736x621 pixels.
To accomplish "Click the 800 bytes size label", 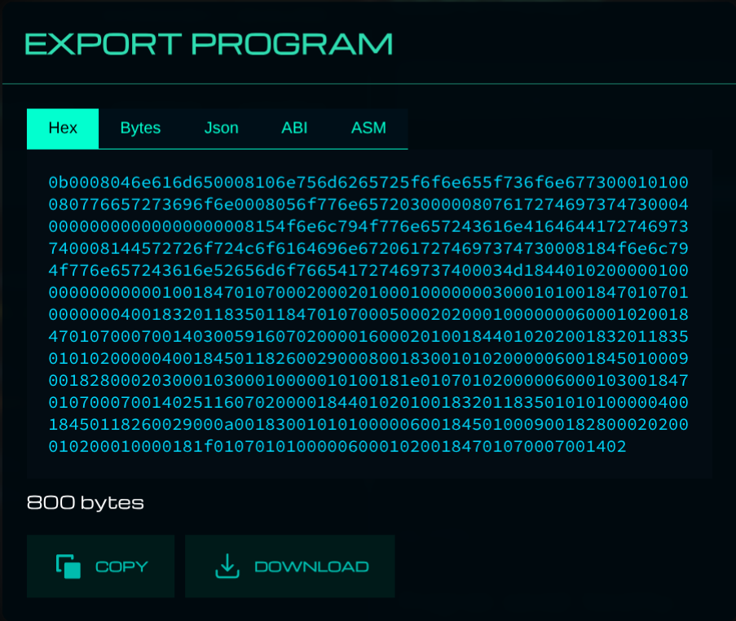I will pyautogui.click(x=86, y=503).
